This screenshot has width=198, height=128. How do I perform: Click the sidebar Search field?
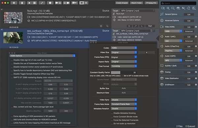pos(178,3)
